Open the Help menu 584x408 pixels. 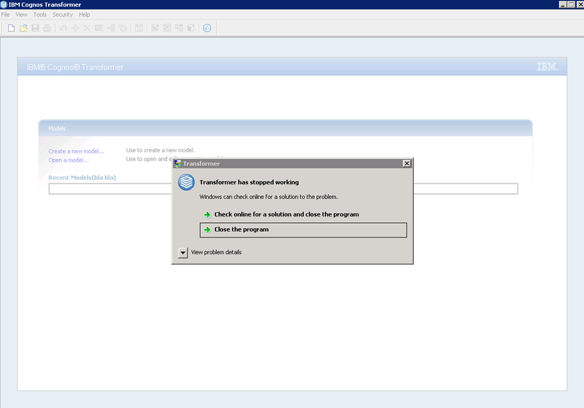click(x=84, y=15)
